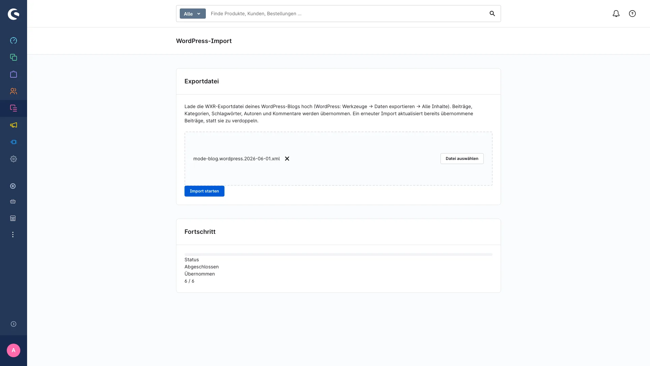This screenshot has height=366, width=650.
Task: Open the Catalogues icon in the sidebar
Action: (14, 58)
